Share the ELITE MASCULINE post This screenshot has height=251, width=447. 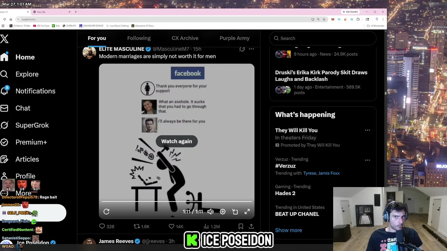click(251, 226)
